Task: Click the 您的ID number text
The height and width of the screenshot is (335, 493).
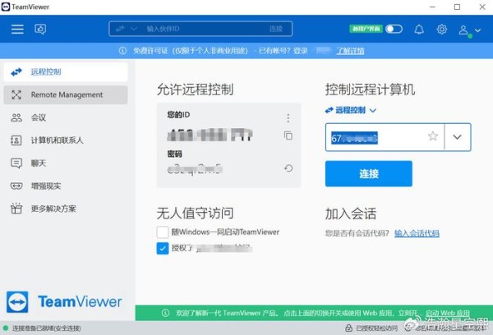Action: [210, 135]
